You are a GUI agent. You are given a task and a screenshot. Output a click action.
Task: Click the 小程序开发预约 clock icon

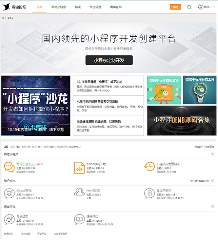click(150, 166)
